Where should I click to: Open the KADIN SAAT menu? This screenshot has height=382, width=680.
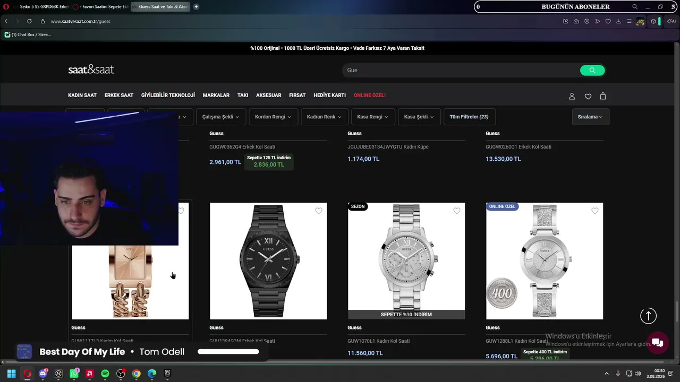point(82,95)
